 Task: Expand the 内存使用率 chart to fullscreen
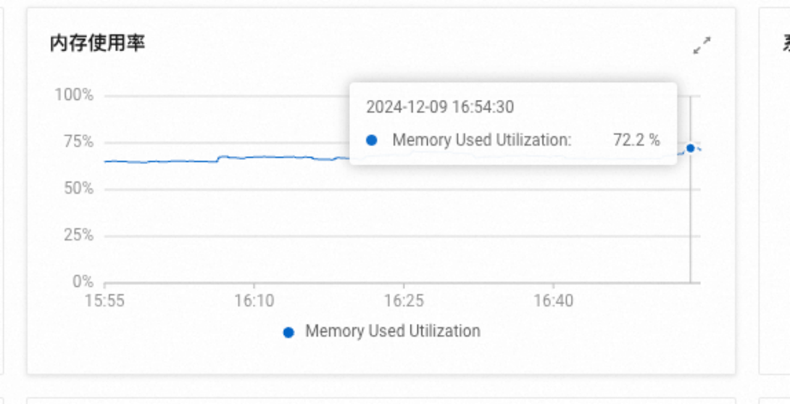[702, 45]
